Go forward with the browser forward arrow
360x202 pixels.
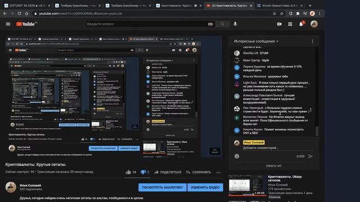point(12,13)
